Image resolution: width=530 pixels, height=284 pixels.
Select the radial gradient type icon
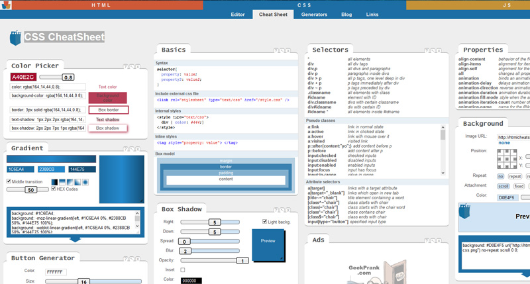(x=85, y=182)
